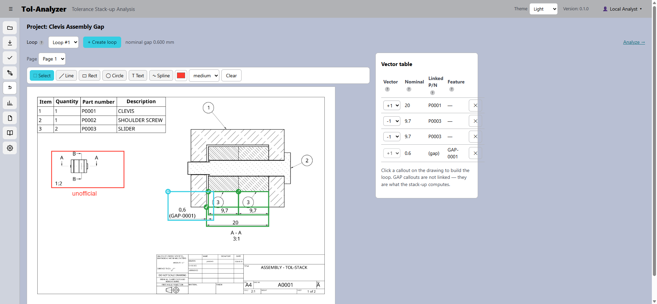Click balloon number 1 on drawing

coord(208,108)
